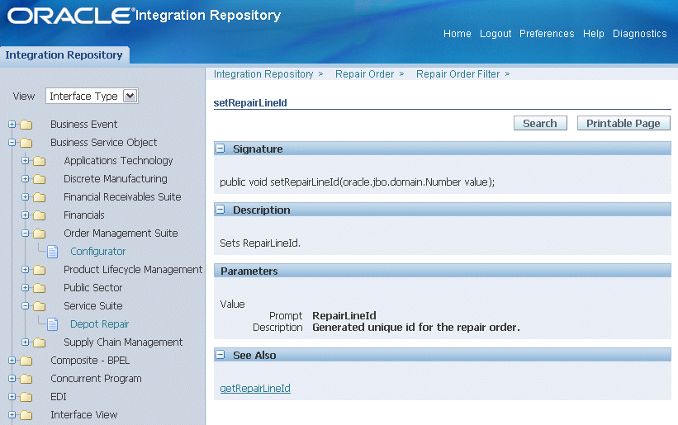Click the Composite - BPEL folder icon
Image resolution: width=678 pixels, height=425 pixels.
[x=26, y=361]
